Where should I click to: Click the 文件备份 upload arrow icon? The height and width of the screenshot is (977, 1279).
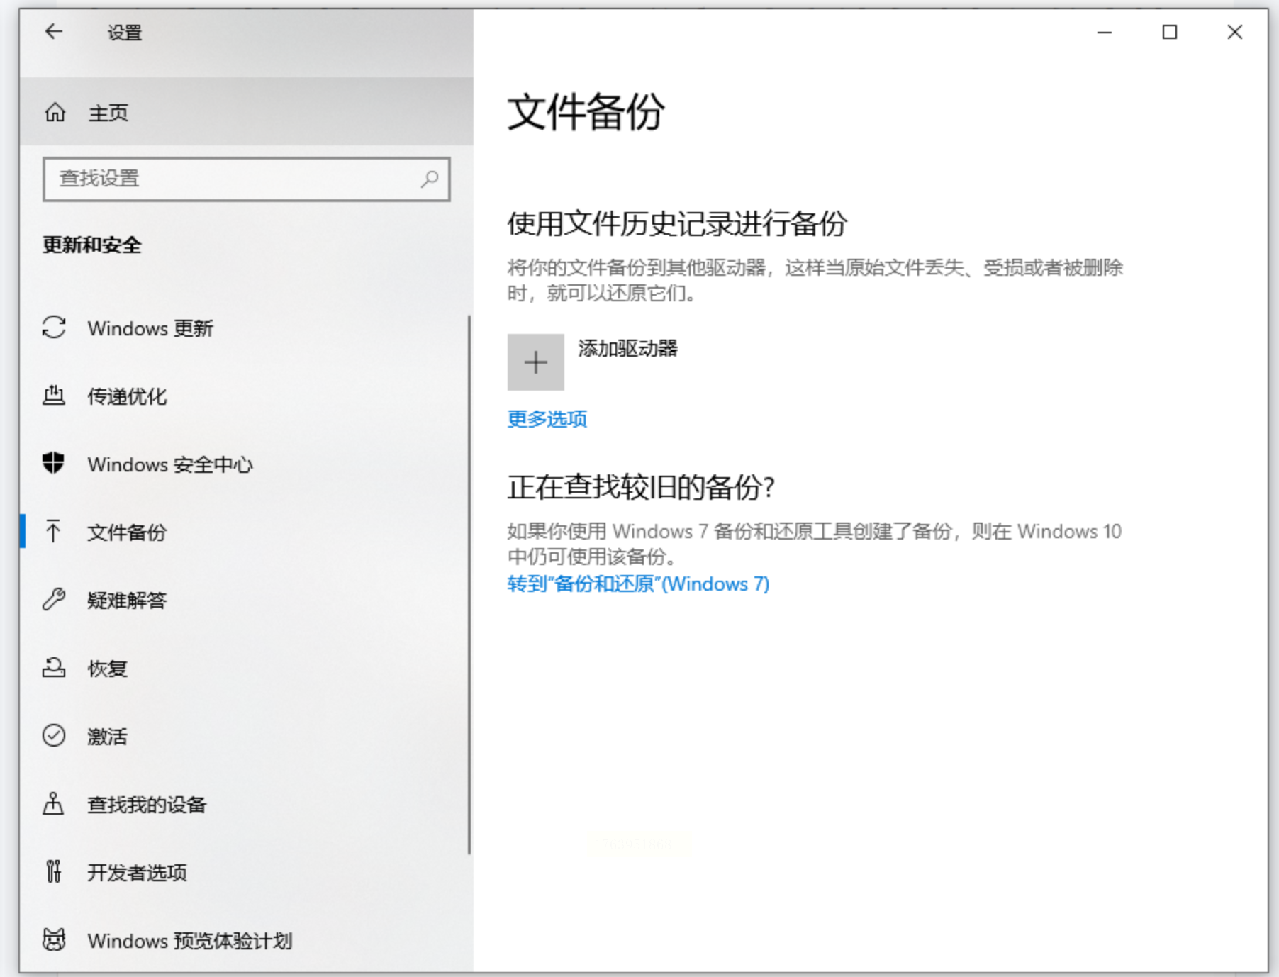pyautogui.click(x=54, y=532)
